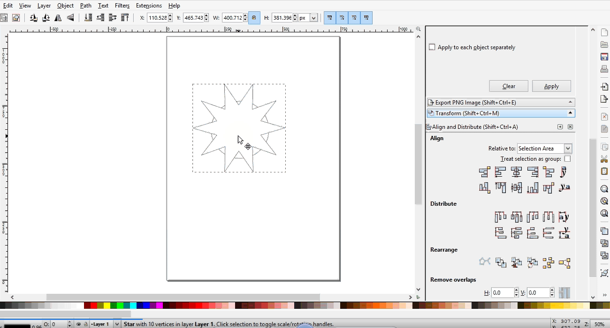Iconify Align and Distribute panel
610x328 pixels.
[560, 127]
